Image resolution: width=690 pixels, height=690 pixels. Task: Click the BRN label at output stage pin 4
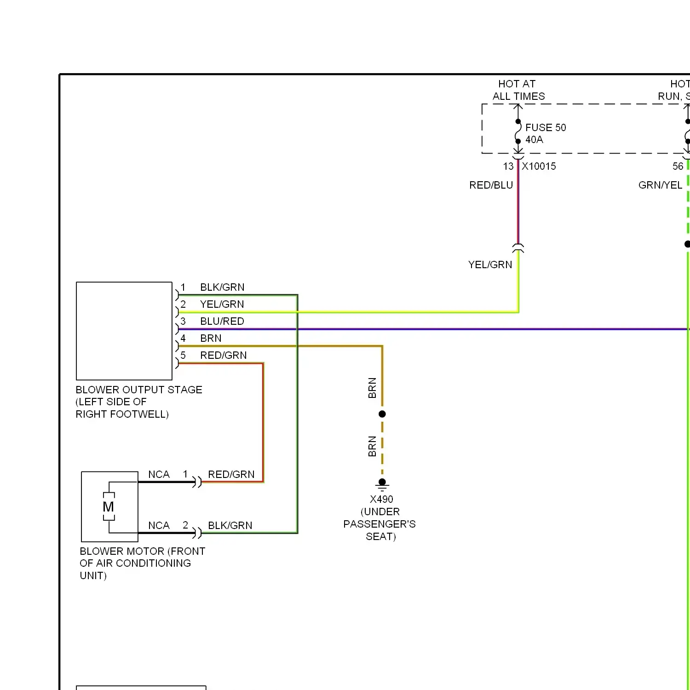[211, 338]
